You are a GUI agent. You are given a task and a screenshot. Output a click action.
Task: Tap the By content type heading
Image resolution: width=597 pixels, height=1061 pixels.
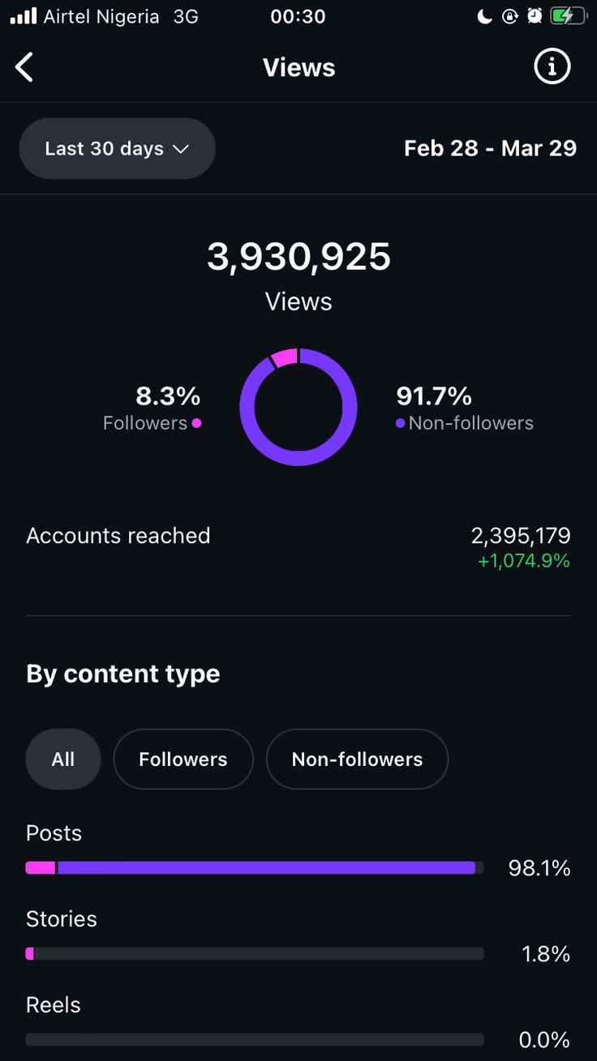[x=123, y=674]
